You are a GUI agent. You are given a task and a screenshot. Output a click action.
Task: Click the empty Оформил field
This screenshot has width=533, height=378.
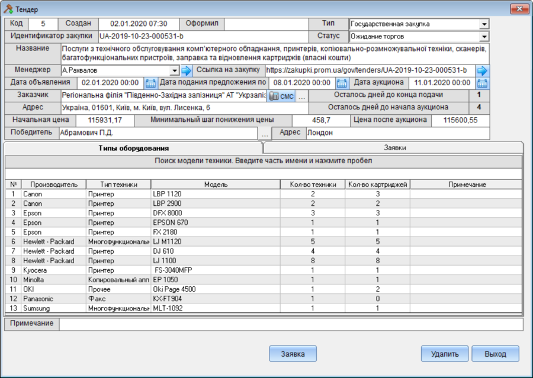coord(266,24)
